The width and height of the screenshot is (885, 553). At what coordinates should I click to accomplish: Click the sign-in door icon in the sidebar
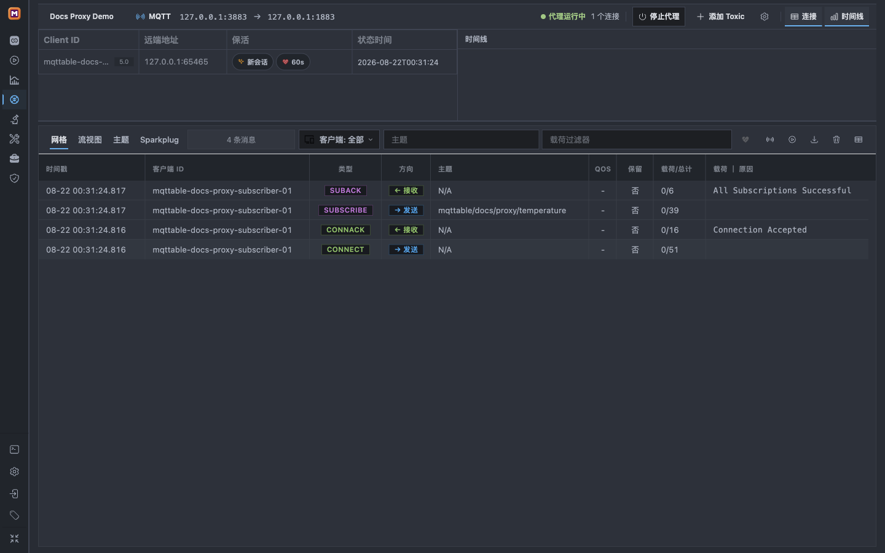(14, 494)
